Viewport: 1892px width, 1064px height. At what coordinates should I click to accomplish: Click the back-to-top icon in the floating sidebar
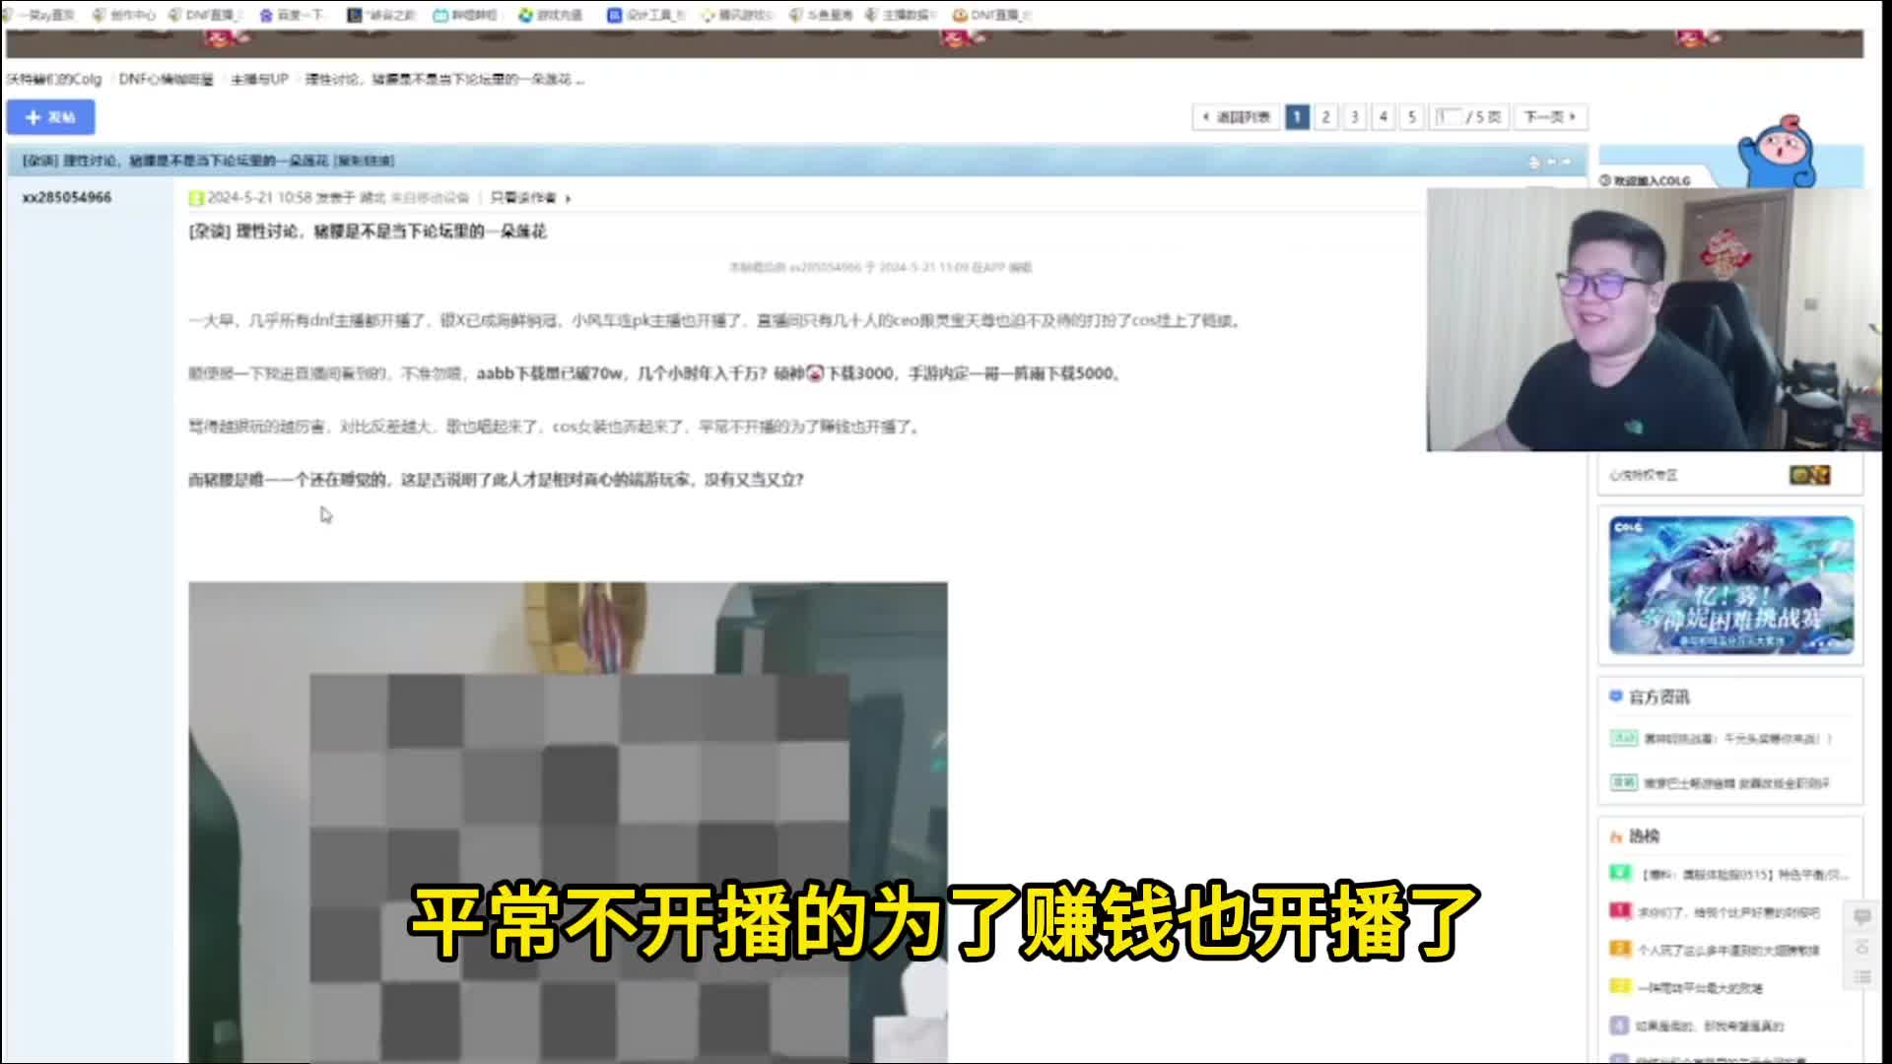pyautogui.click(x=1861, y=948)
